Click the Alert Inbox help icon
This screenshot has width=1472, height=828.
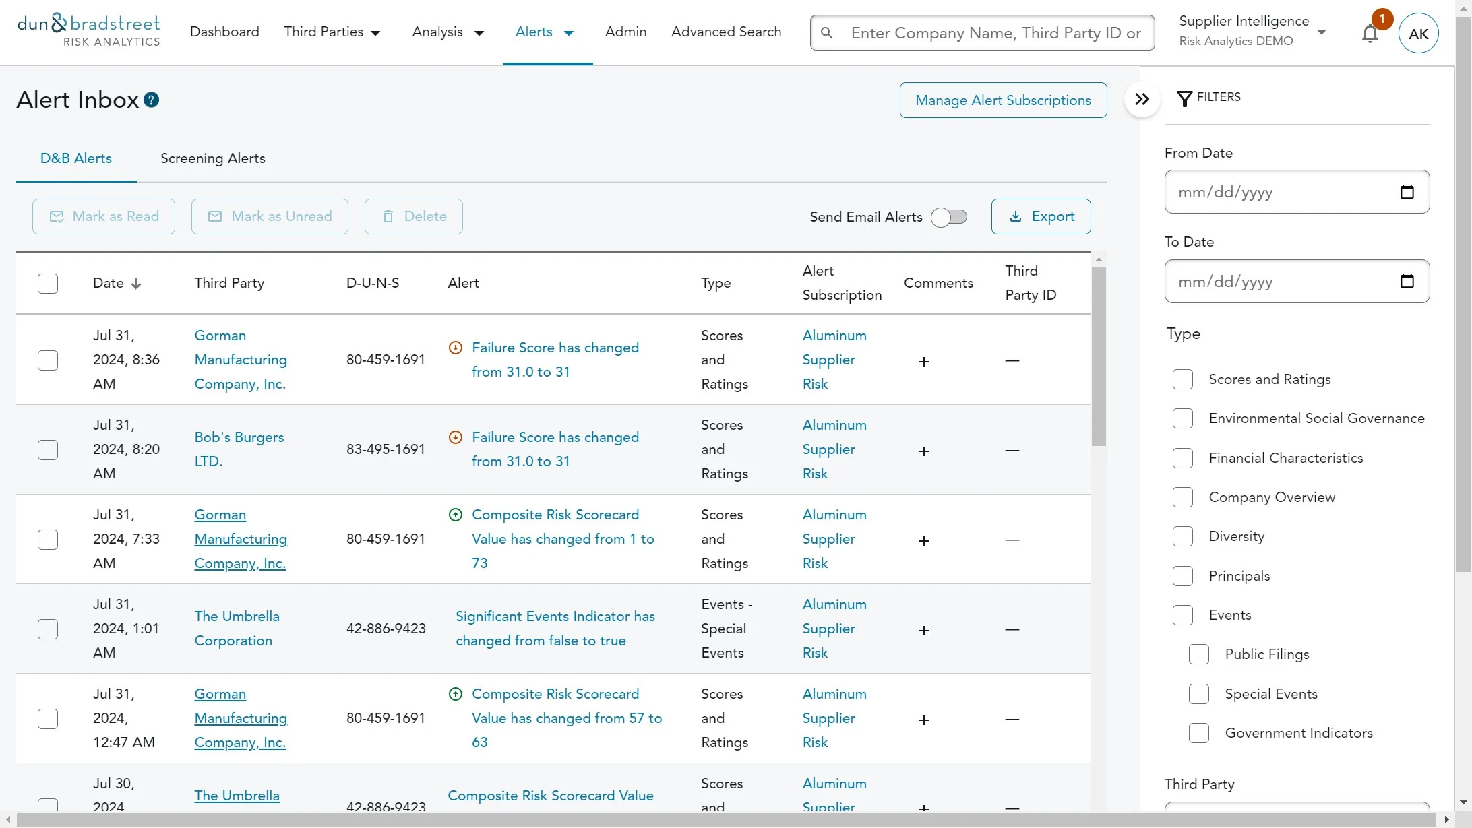152,100
